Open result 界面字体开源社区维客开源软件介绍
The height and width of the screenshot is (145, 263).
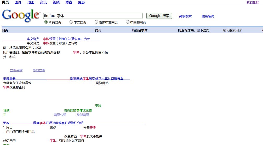point(58,123)
